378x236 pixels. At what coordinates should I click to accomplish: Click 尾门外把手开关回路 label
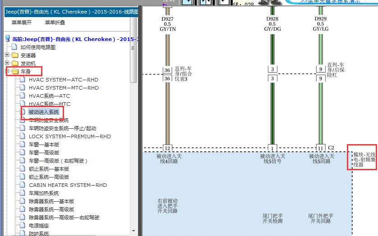point(321,218)
